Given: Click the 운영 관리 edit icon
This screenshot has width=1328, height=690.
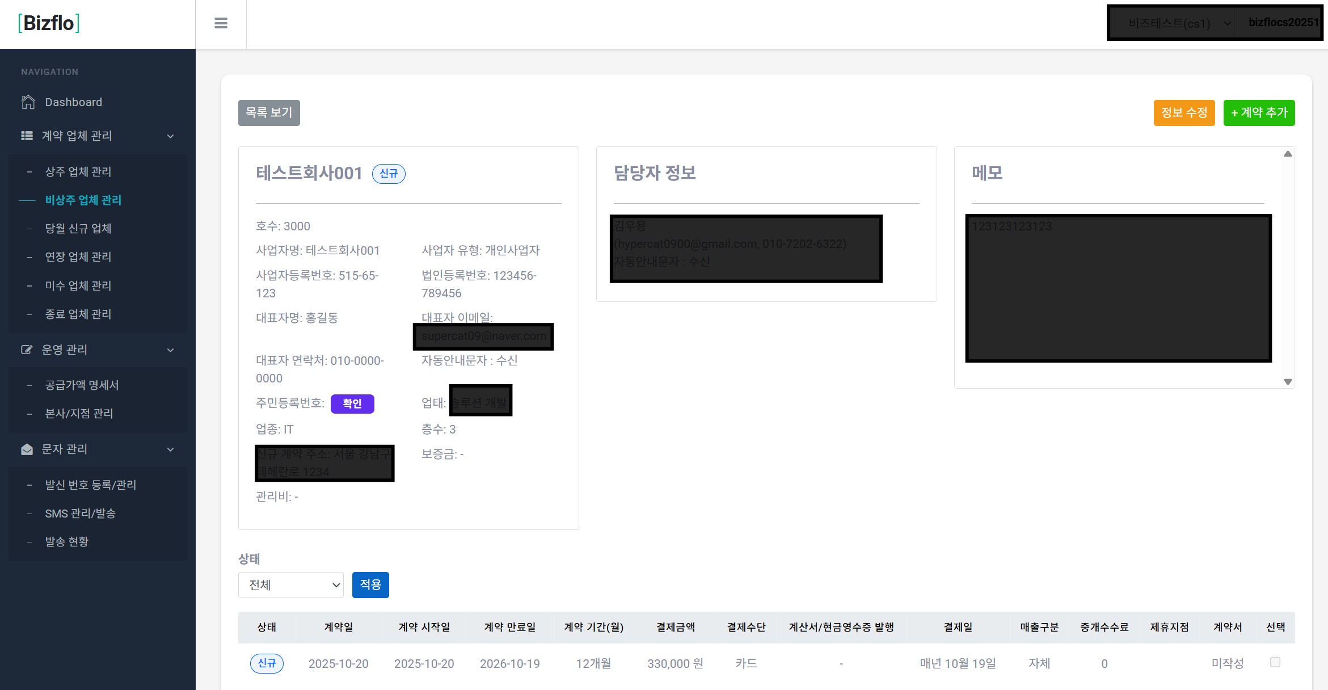Looking at the screenshot, I should (x=27, y=350).
